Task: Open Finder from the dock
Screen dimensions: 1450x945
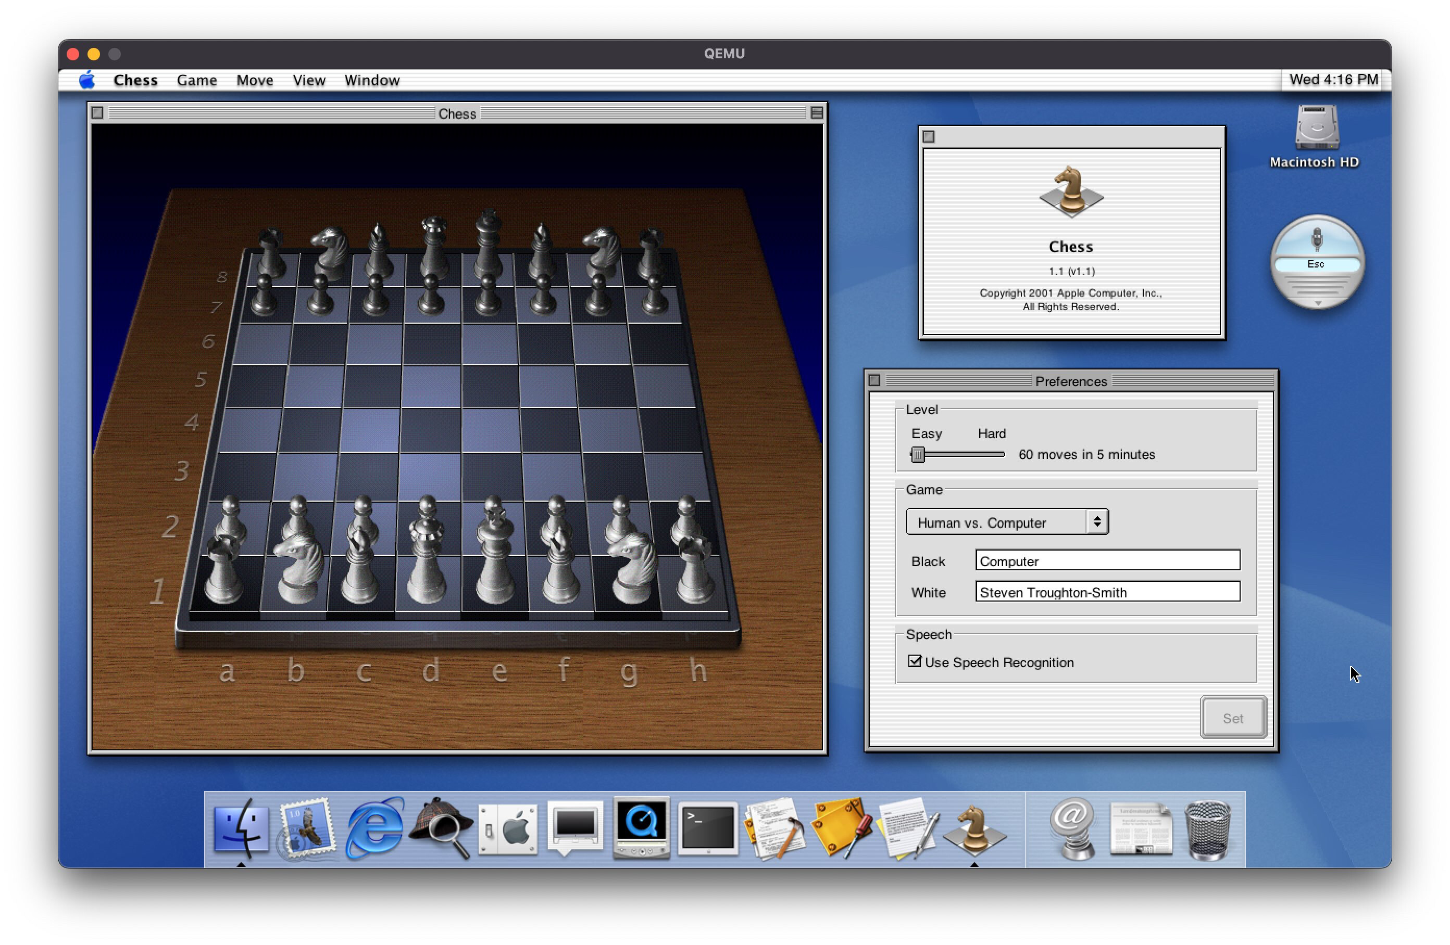Action: [x=241, y=829]
